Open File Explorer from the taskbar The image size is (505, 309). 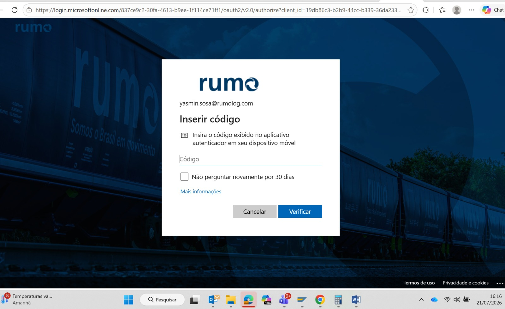231,300
